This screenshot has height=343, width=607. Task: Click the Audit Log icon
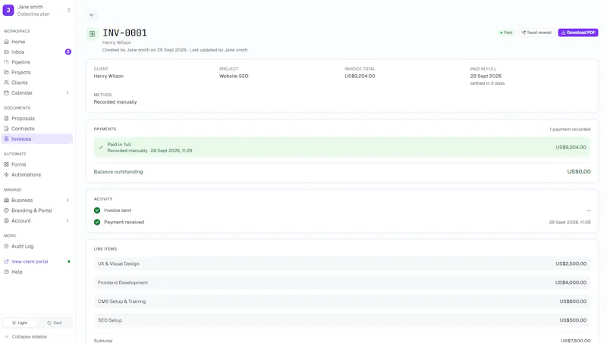pos(6,246)
